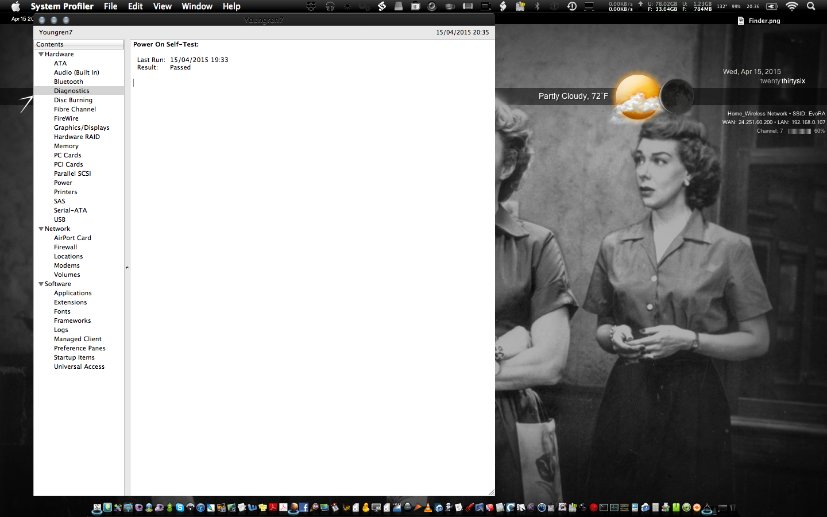This screenshot has height=517, width=827.
Task: Select ATA in the Hardware list
Action: [x=60, y=63]
